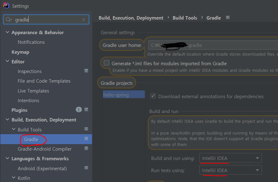Select File and Code Templates
This screenshot has height=182, width=278.
click(x=44, y=81)
